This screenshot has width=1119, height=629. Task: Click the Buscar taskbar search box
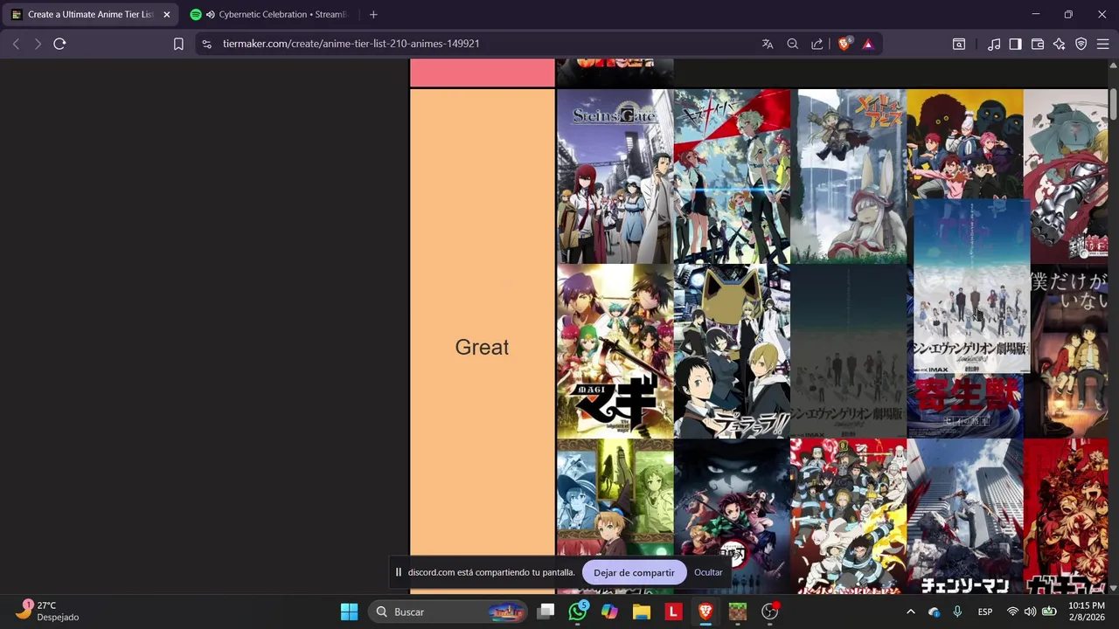[449, 612]
